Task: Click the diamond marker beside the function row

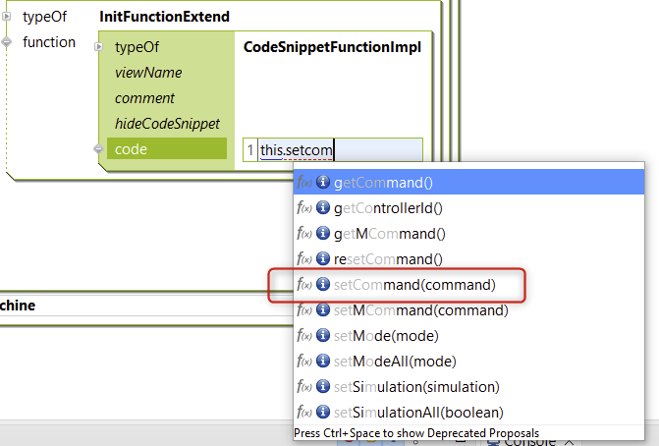Action: [x=8, y=42]
